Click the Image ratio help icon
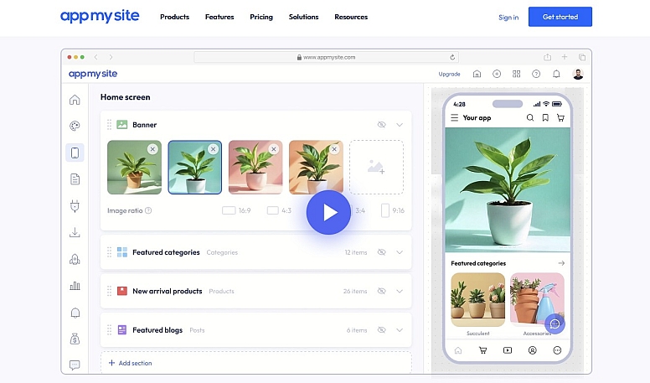The width and height of the screenshot is (650, 383). [x=148, y=210]
